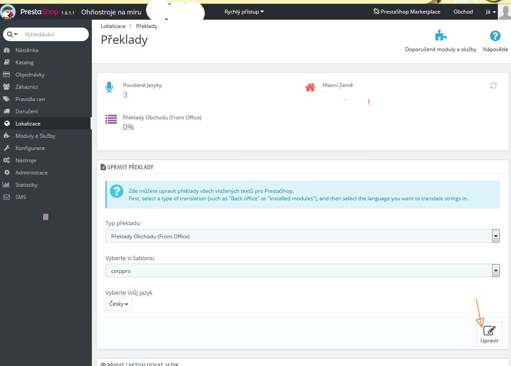Open Moduly a Služby section
Viewport: 511px width, 366px height.
click(35, 136)
